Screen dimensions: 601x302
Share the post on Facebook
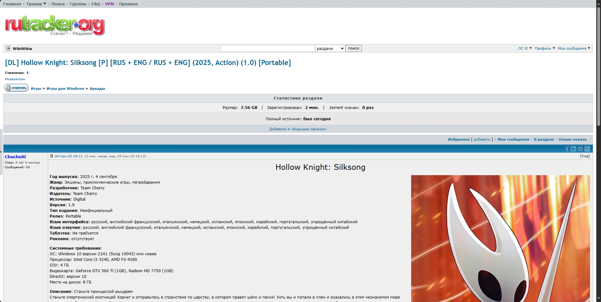[567, 149]
